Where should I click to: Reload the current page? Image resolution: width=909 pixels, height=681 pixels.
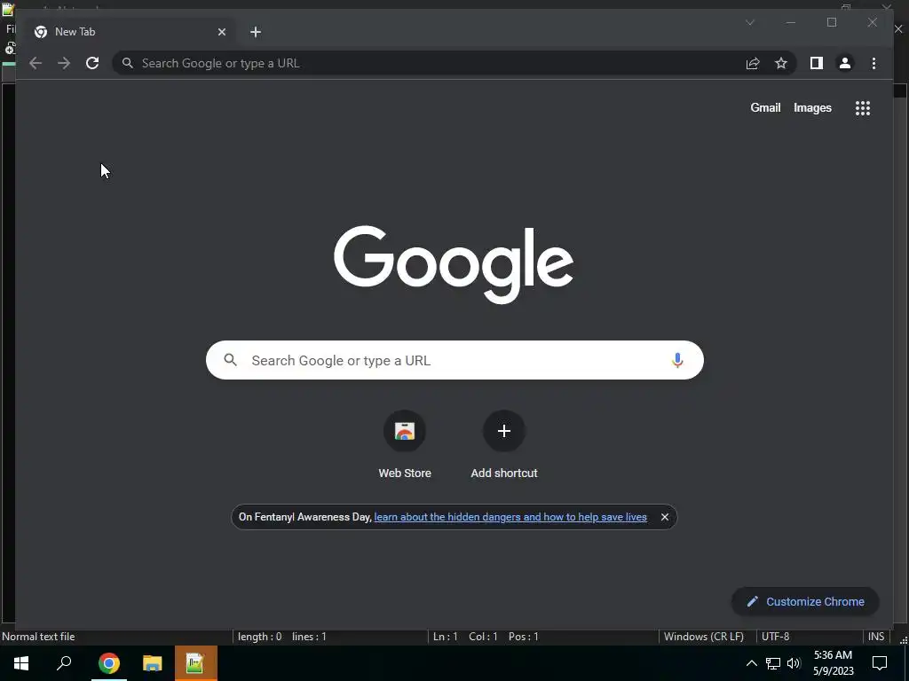(x=92, y=63)
